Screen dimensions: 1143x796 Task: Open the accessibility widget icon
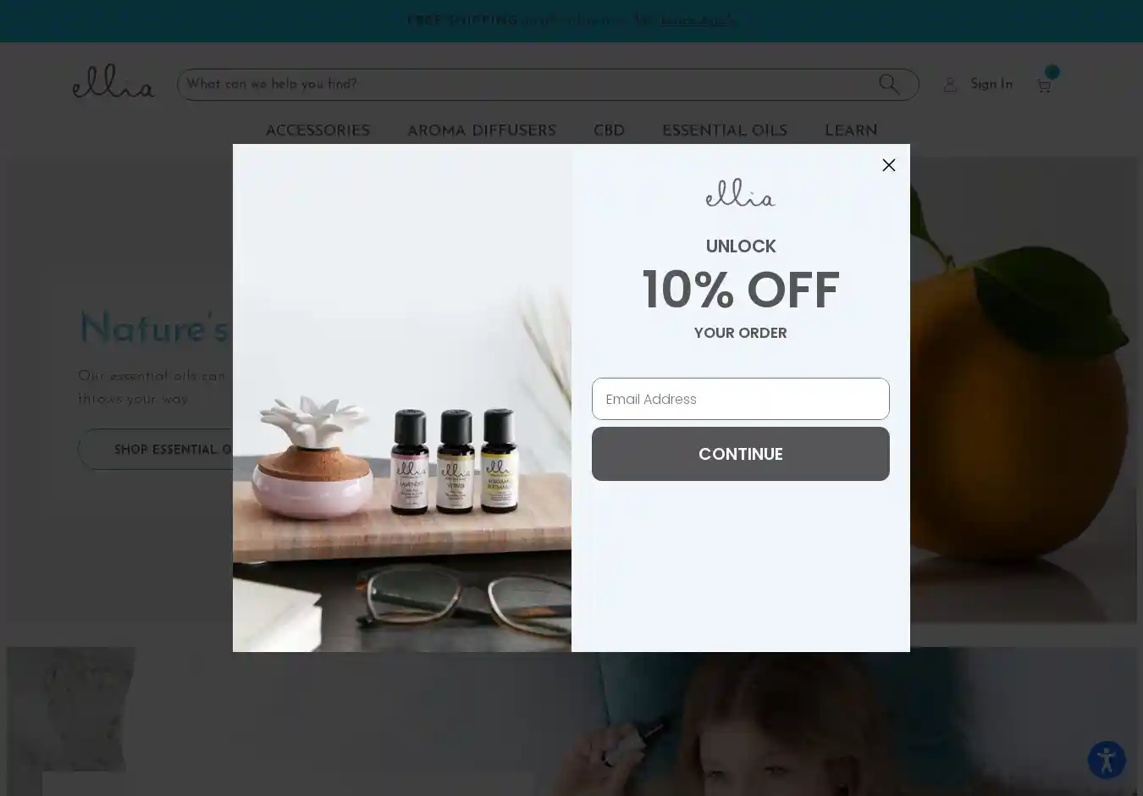point(1107,759)
